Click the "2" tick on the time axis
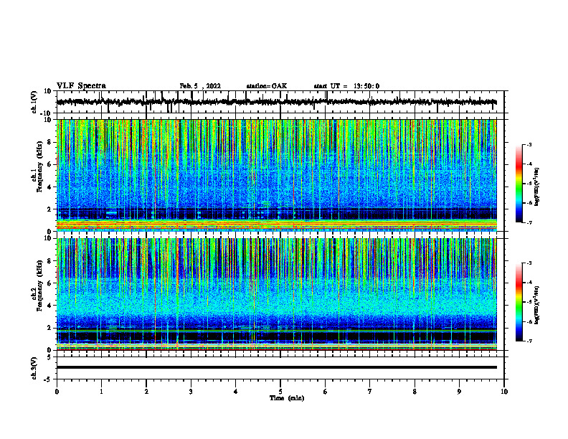The height and width of the screenshot is (439, 568). click(146, 392)
